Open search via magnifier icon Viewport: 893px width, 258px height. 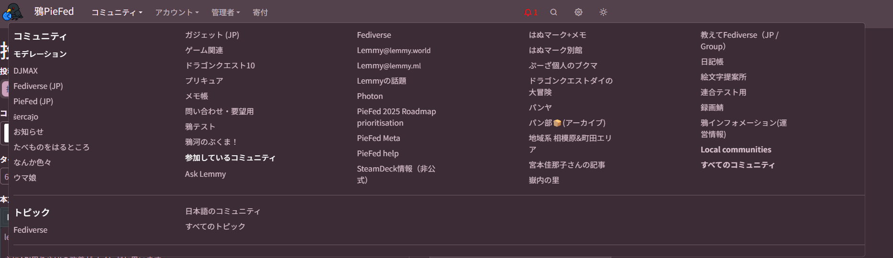pos(553,12)
